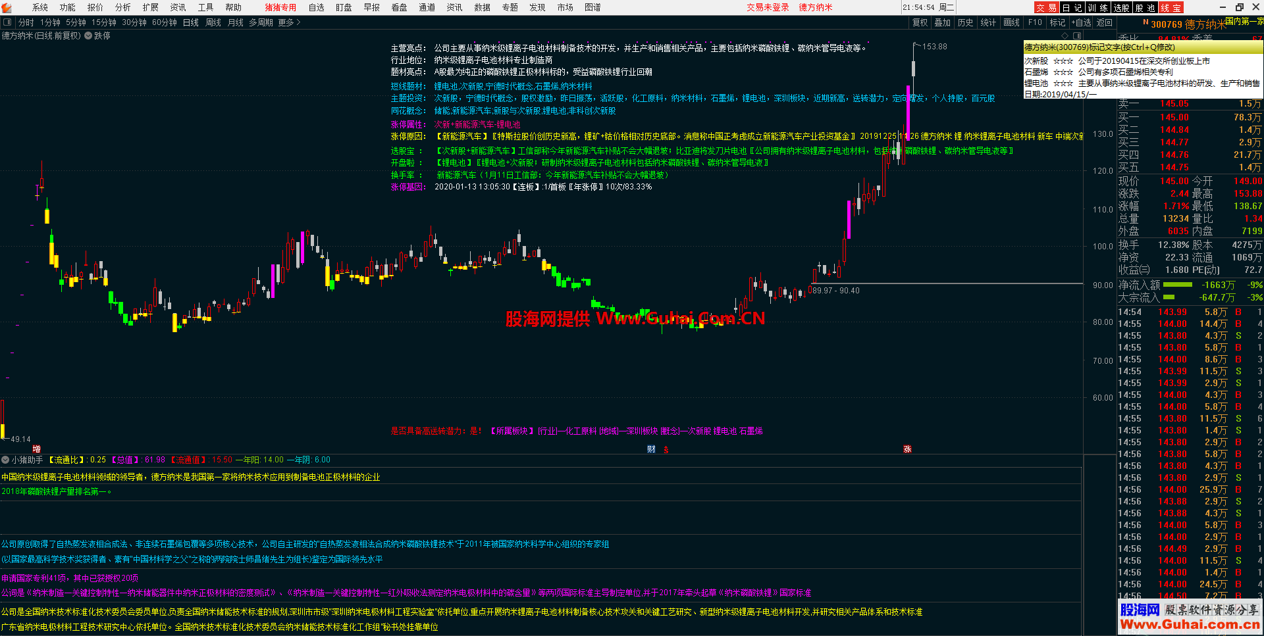Click the 涨 marker on the timeline
Image resolution: width=1264 pixels, height=636 pixels.
pyautogui.click(x=907, y=449)
